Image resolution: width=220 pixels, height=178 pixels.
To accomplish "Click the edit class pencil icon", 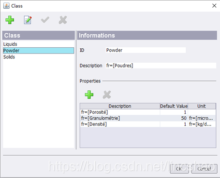I will pos(28,20).
